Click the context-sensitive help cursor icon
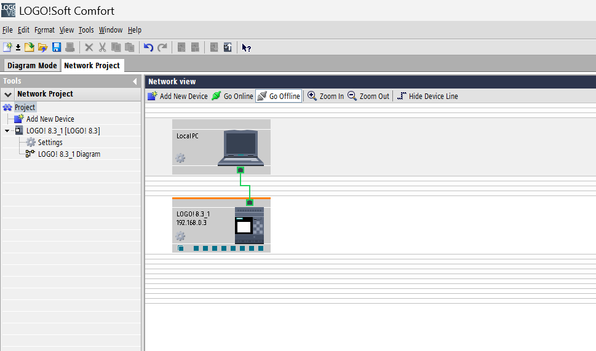Screen dimensions: 596x351 click(x=246, y=48)
